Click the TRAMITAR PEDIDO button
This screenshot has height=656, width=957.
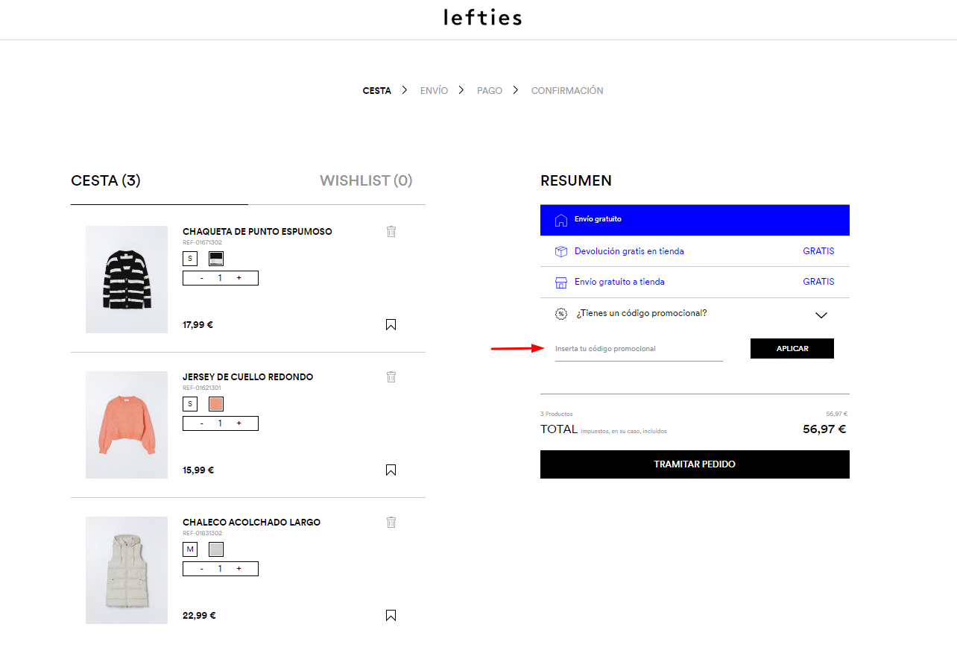click(x=695, y=464)
